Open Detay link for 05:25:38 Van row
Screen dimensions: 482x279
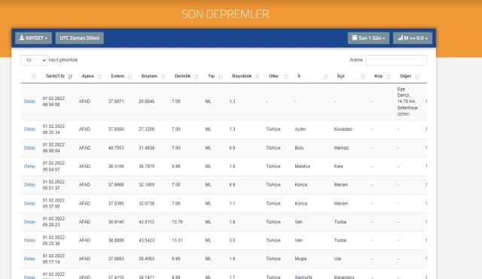[x=30, y=241]
